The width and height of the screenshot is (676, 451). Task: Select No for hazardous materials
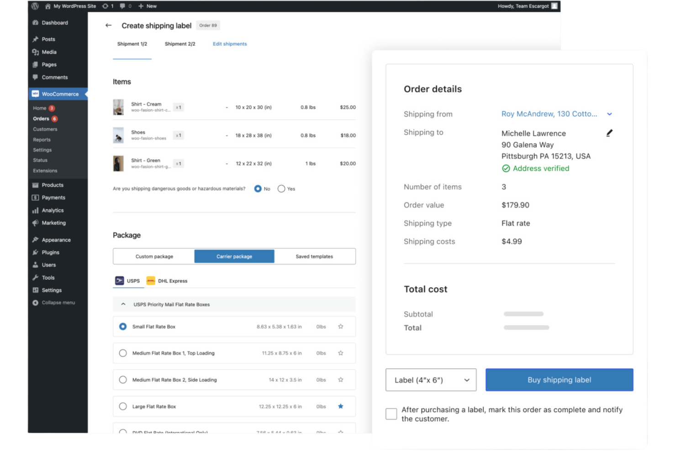coord(258,189)
